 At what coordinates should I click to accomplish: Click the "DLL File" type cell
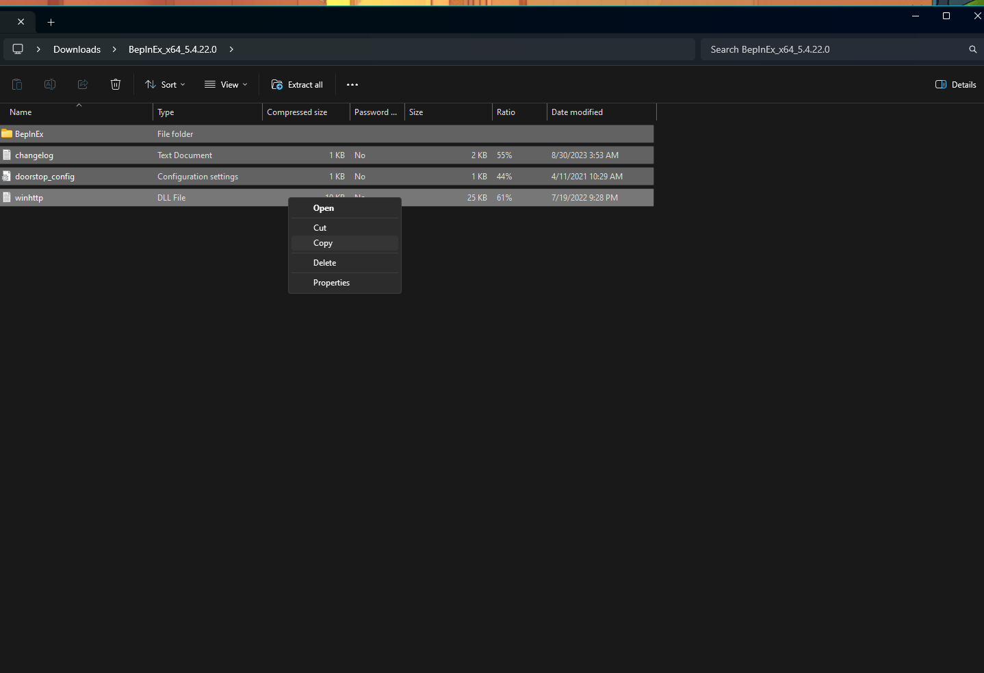click(172, 198)
